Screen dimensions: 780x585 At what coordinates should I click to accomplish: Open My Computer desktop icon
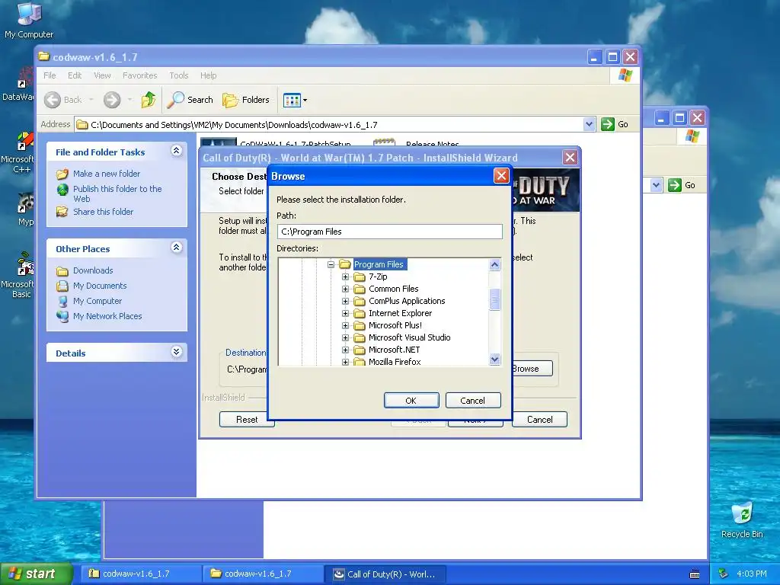click(x=29, y=20)
